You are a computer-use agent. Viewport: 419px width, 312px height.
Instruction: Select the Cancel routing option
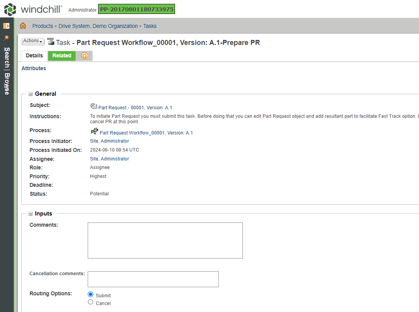(x=90, y=302)
